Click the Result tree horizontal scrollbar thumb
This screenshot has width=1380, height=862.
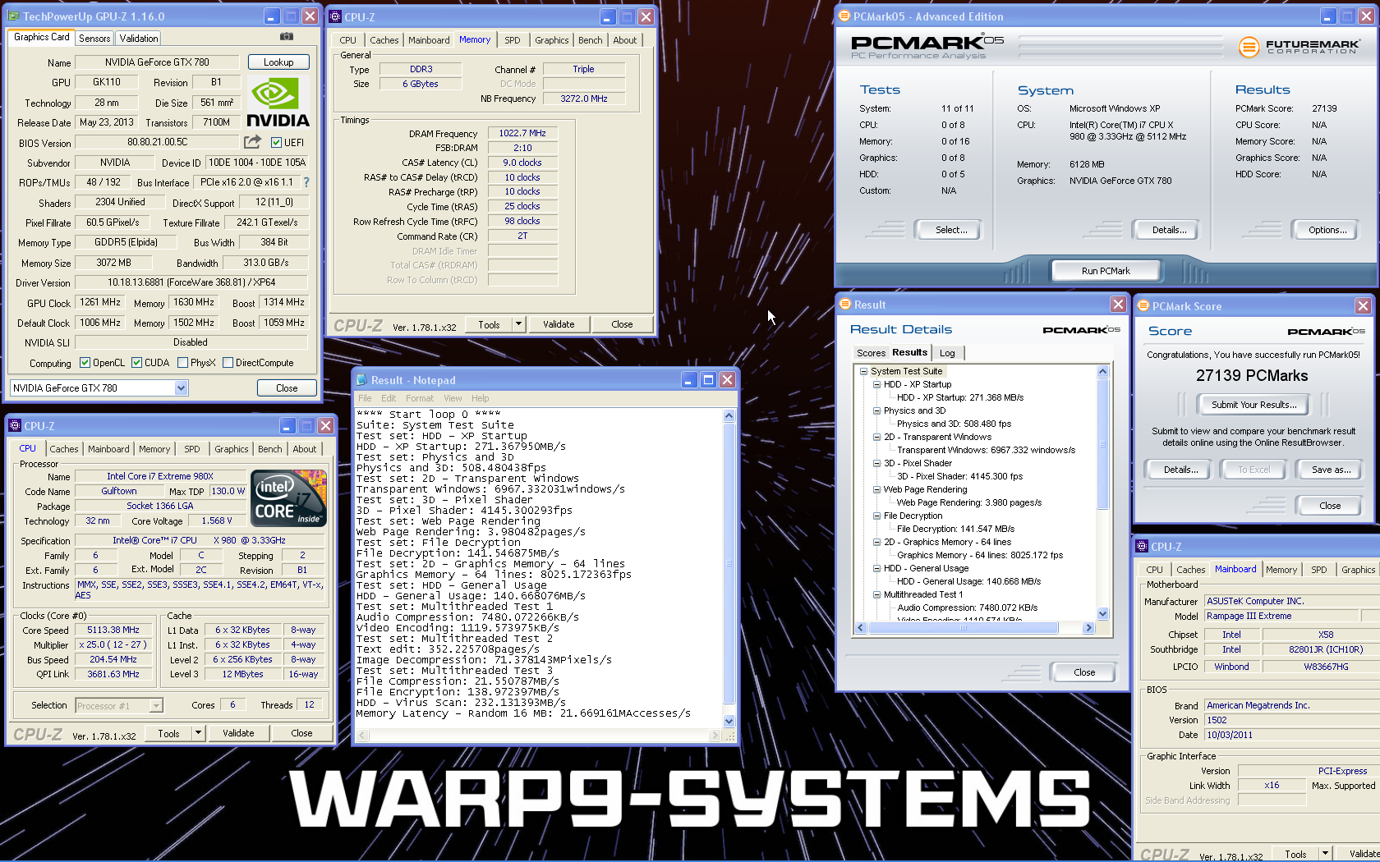click(x=964, y=628)
